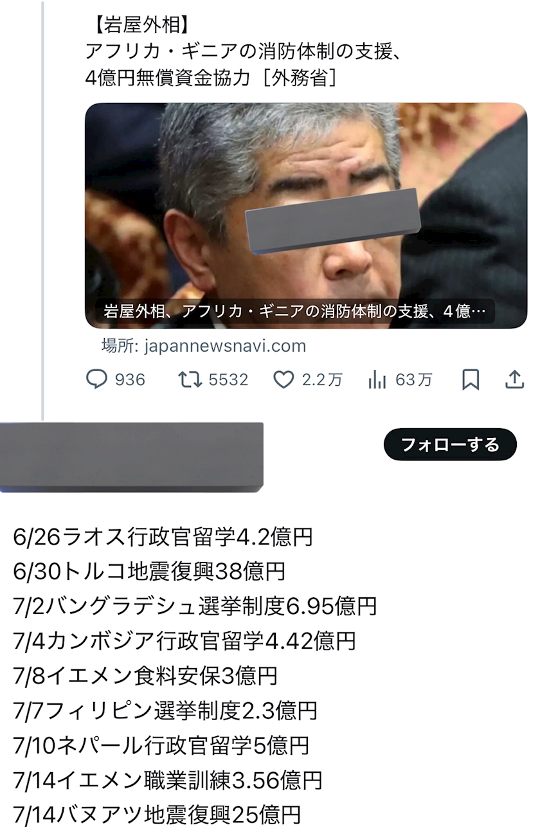Tap the 2.2万 likes count
The height and width of the screenshot is (832, 540).
pyautogui.click(x=322, y=380)
